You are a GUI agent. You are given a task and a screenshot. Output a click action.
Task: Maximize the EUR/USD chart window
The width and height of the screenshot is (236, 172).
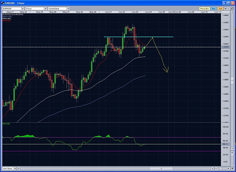click(229, 3)
